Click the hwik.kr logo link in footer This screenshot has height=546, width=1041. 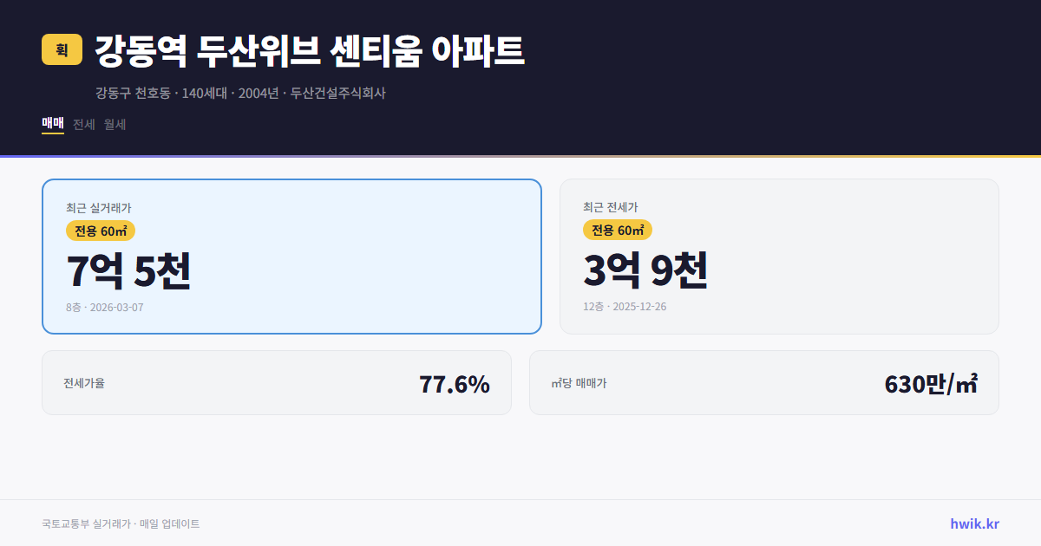point(974,523)
